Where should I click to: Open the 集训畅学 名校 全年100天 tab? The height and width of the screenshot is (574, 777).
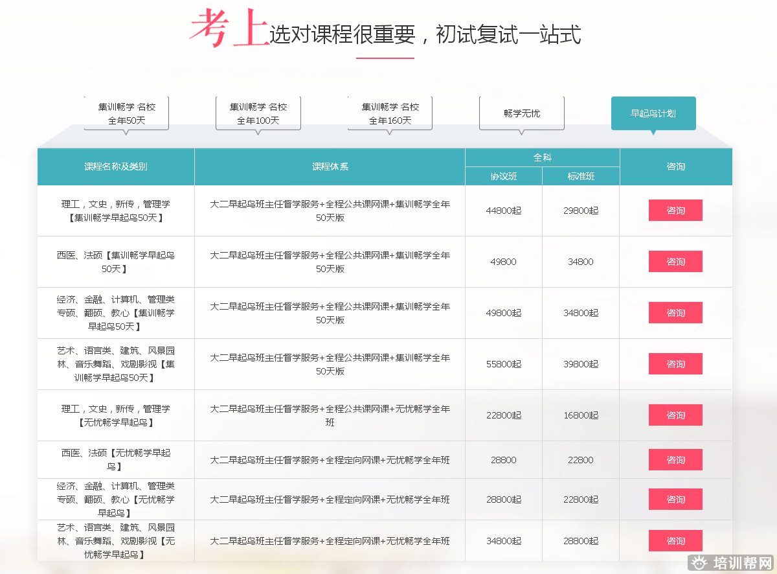[x=258, y=113]
